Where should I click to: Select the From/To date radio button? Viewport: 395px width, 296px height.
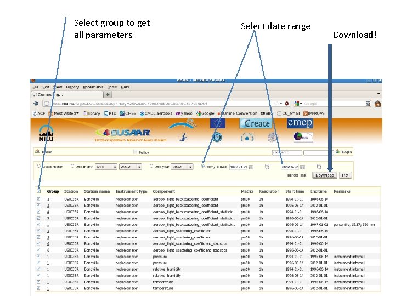(202, 166)
